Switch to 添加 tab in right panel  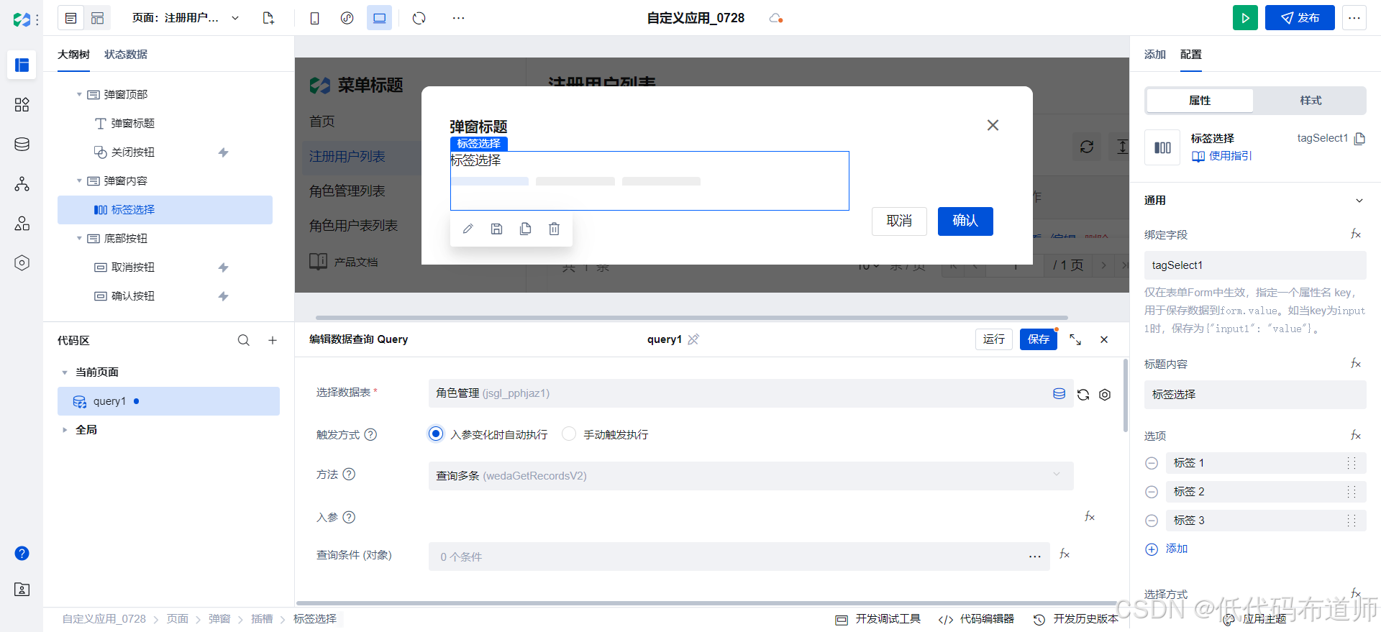point(1155,55)
